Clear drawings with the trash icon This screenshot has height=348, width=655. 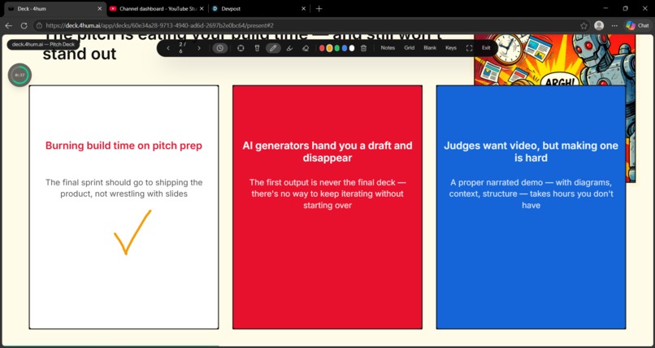click(x=363, y=48)
